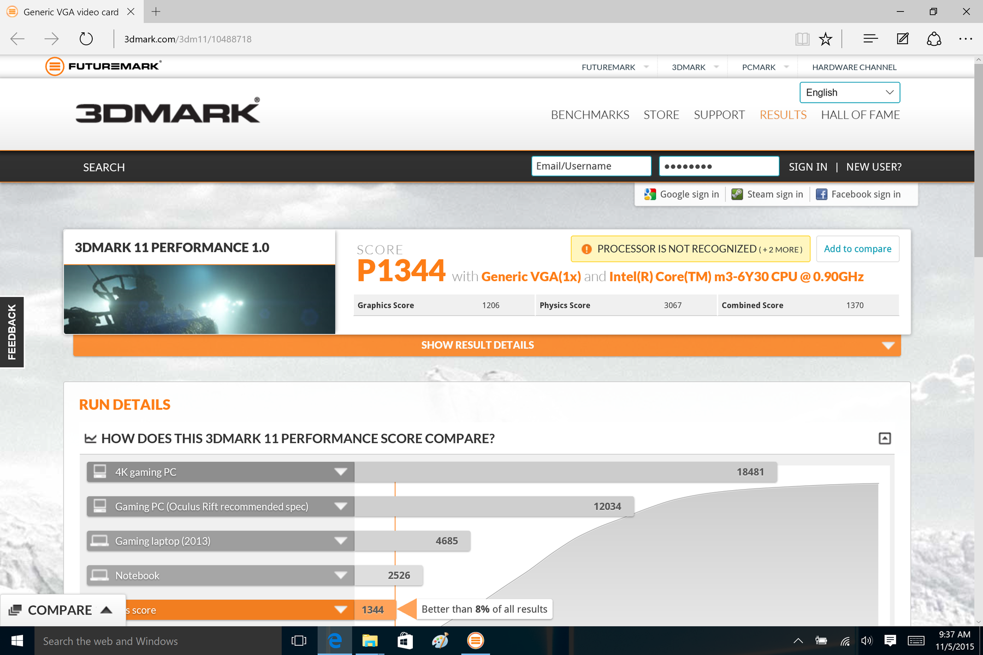Open the Futuremark app in taskbar
This screenshot has width=983, height=655.
(x=475, y=641)
